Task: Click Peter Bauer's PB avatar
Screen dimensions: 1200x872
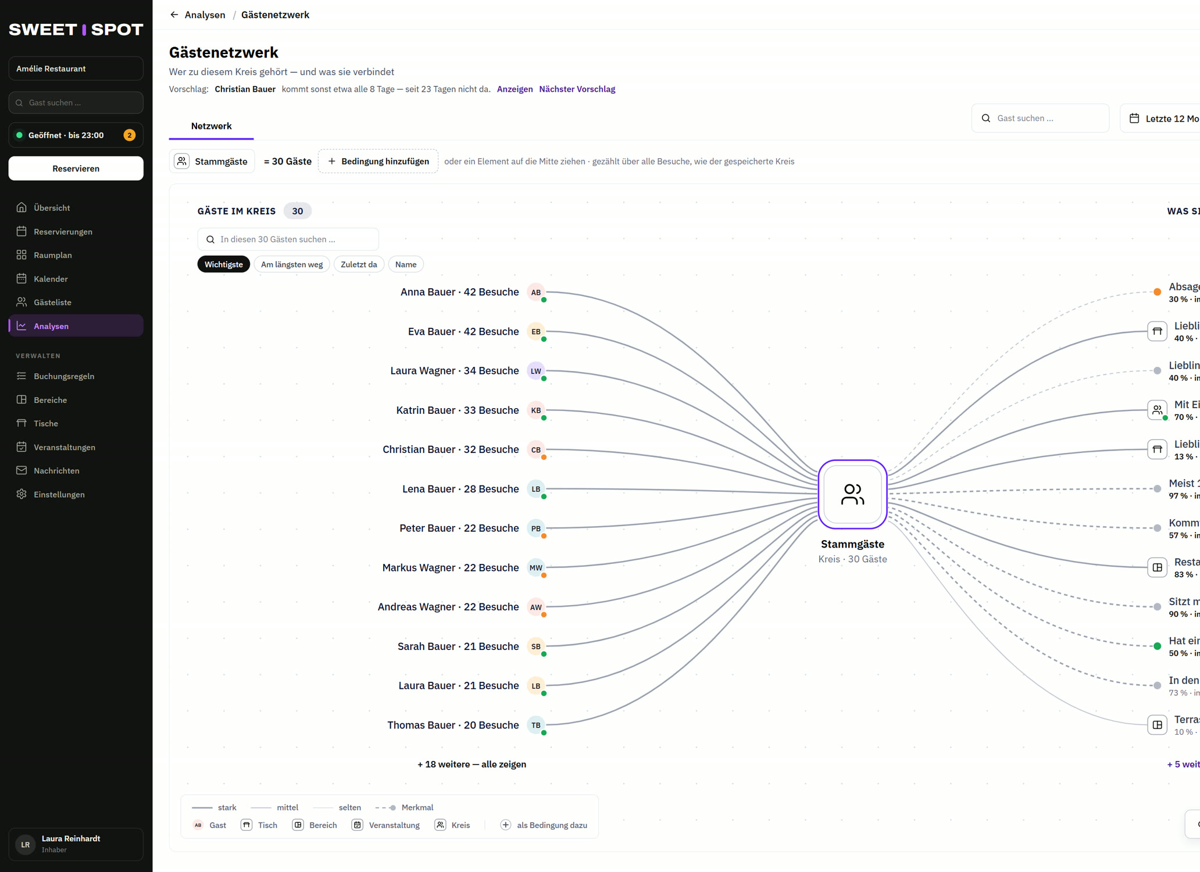Action: point(535,528)
